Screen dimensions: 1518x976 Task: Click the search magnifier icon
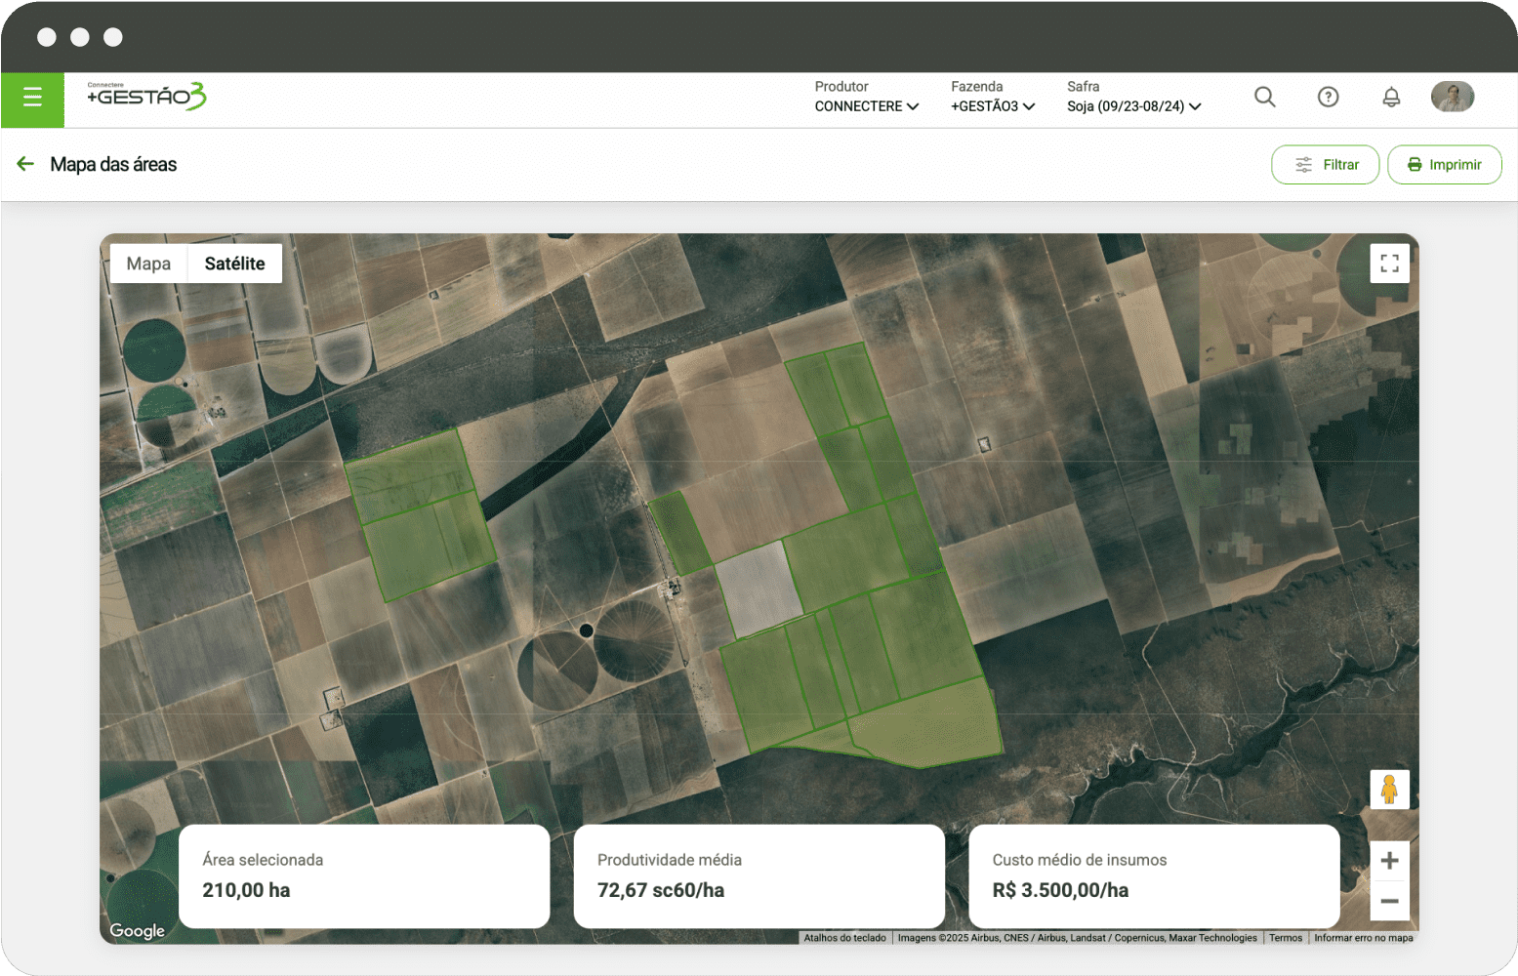[x=1264, y=97]
